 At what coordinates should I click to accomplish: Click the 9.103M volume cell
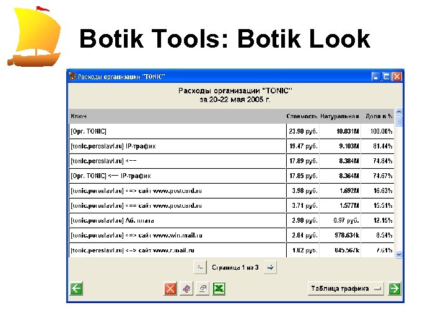tap(340, 146)
